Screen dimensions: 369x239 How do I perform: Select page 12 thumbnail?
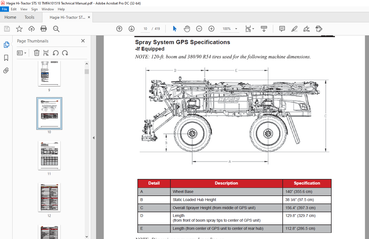point(49,197)
